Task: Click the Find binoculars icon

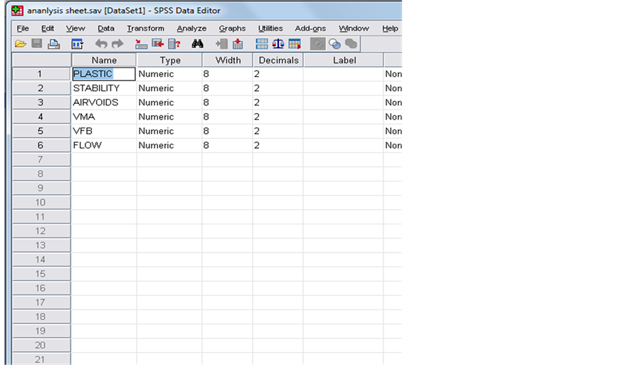Action: point(198,44)
